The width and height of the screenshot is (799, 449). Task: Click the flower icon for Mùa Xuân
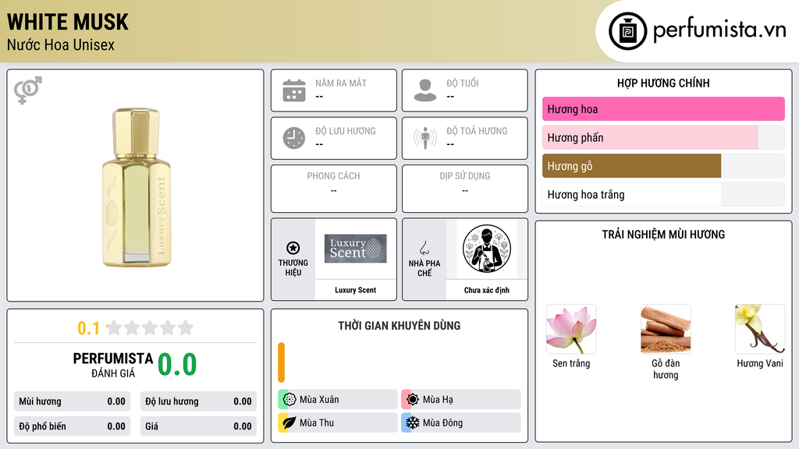coord(289,400)
